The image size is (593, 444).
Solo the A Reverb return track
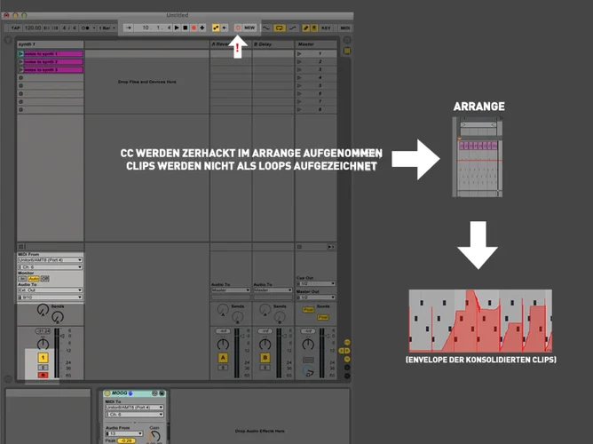pos(223,368)
